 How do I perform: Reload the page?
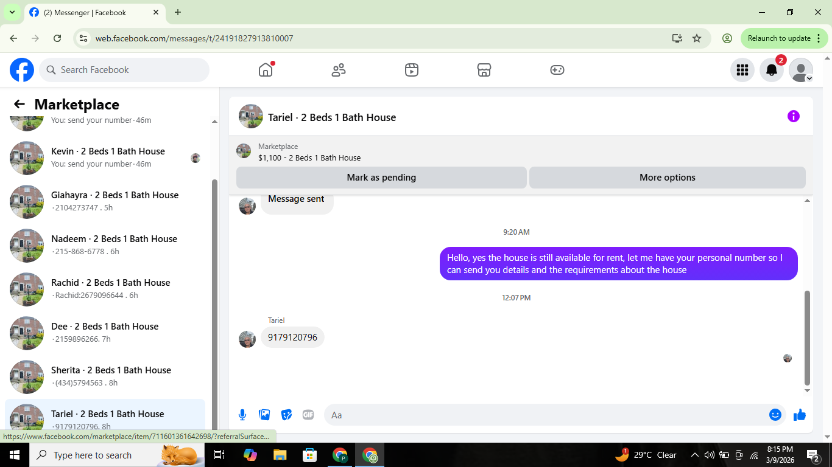(57, 38)
